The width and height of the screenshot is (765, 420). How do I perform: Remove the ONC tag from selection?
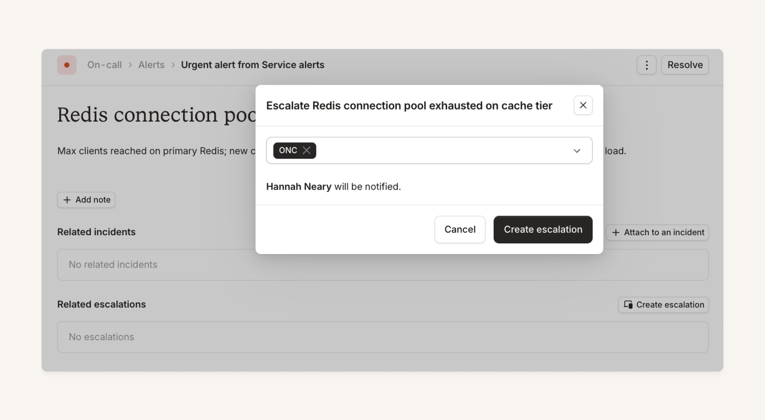[x=306, y=151]
